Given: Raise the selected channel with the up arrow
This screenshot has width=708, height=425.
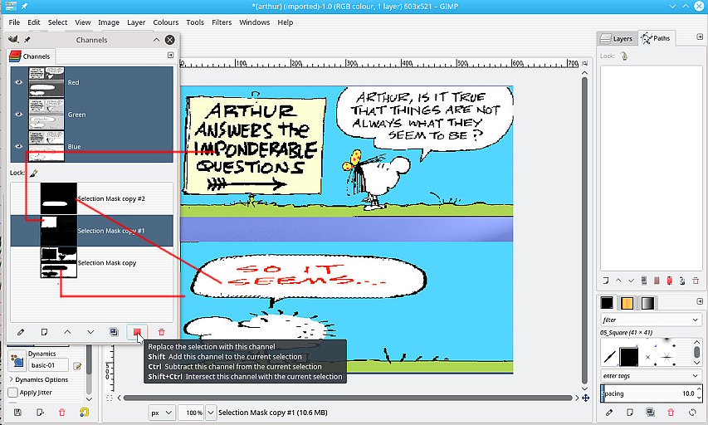Looking at the screenshot, I should (67, 332).
